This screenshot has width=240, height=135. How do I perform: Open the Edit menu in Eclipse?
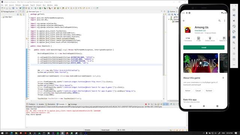click(6, 5)
